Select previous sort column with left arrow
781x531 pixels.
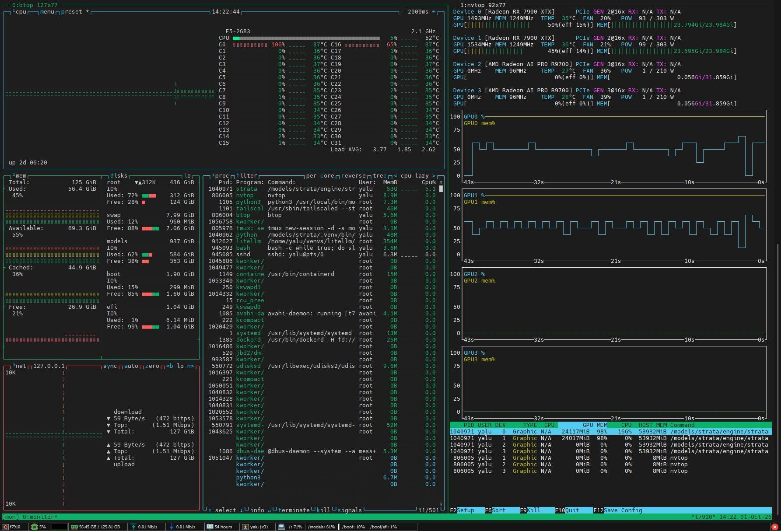click(x=396, y=175)
